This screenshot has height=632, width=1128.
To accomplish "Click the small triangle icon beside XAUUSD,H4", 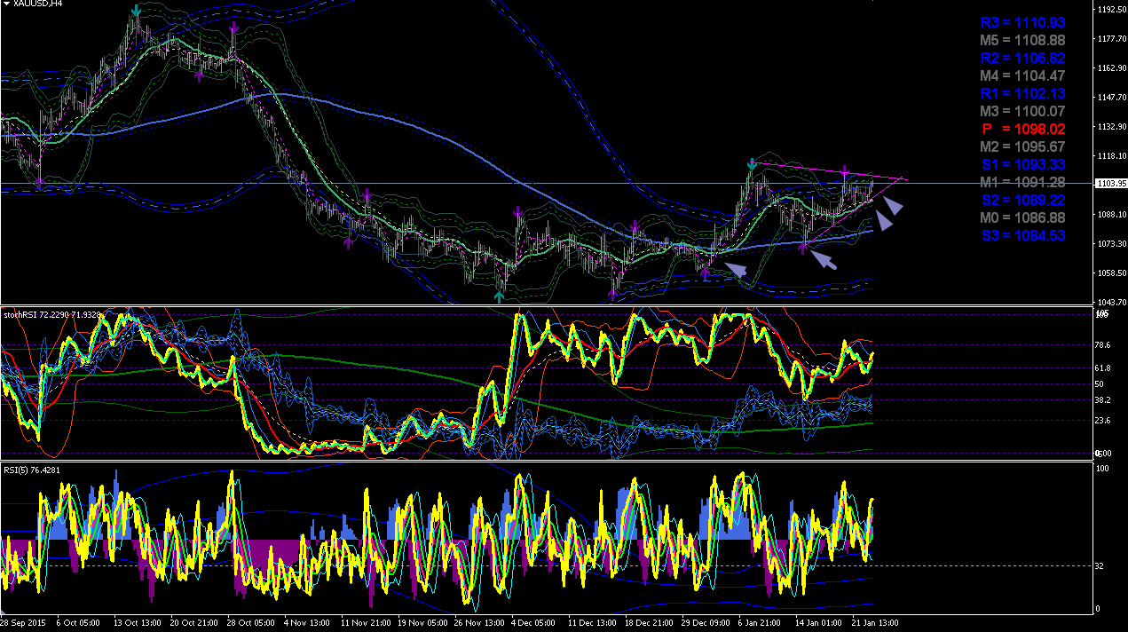I will (5, 4).
